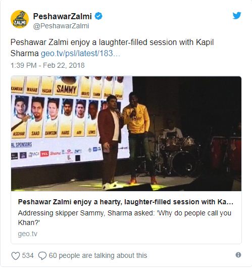Open '60 people are talking about this'
The height and width of the screenshot is (268, 252).
98,256
